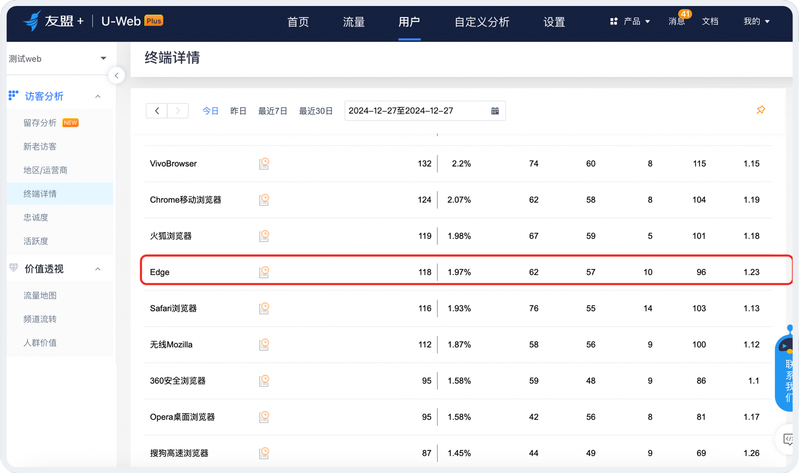
Task: Collapse the left sidebar panel
Action: tap(117, 76)
